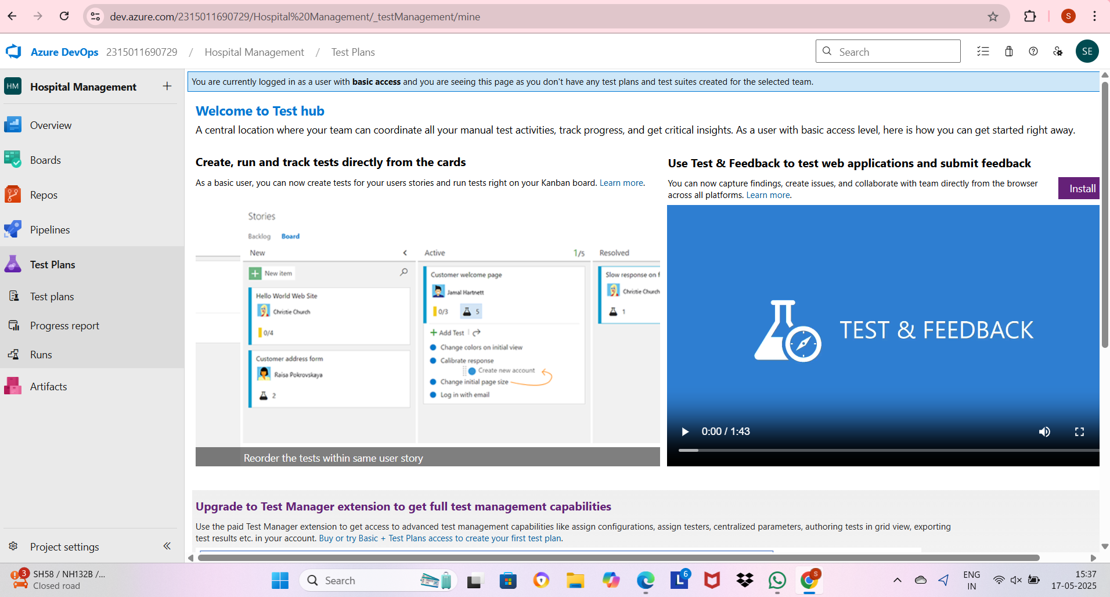
Task: Click the purple Install button
Action: (x=1079, y=188)
